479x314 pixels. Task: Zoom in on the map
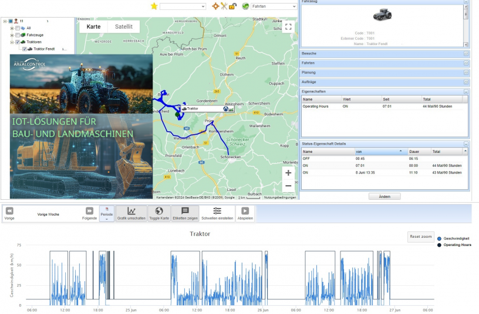tap(288, 173)
